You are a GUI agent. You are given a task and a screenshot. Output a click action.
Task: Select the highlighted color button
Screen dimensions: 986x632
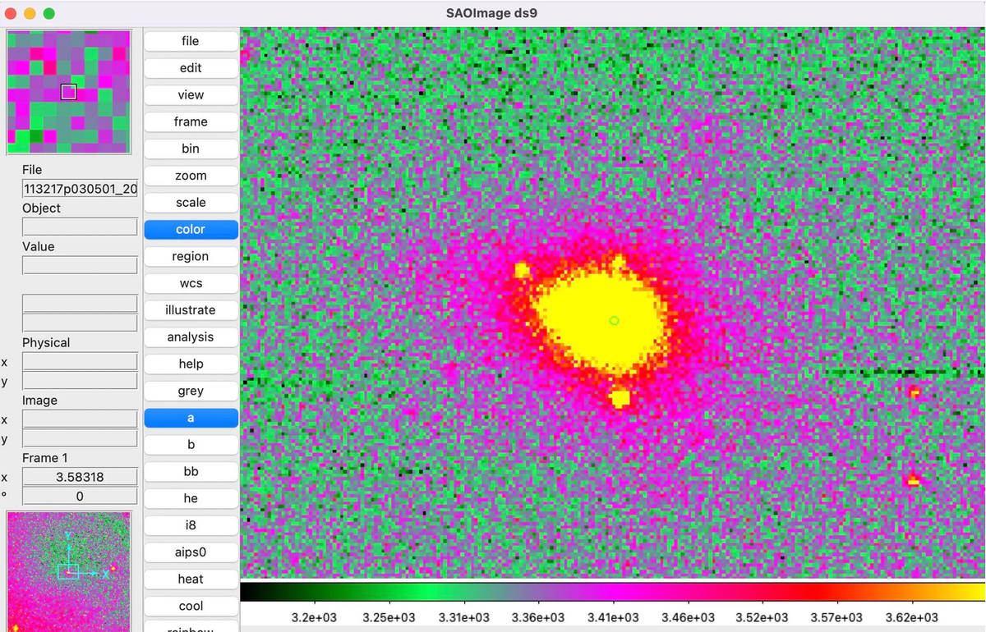click(191, 229)
